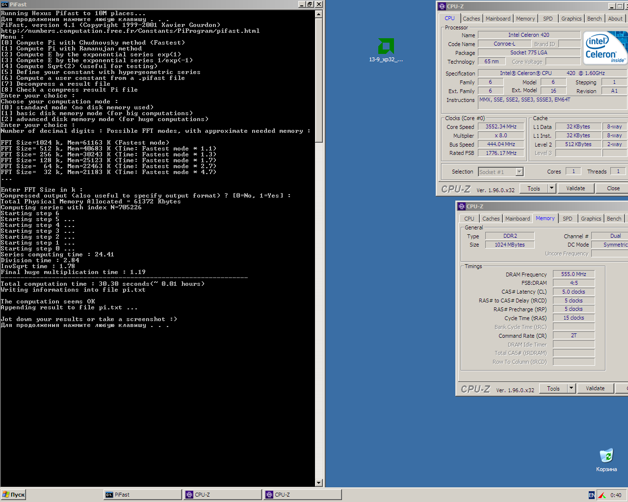Activate the first CPU-Z taskbar button
This screenshot has width=628, height=502.
[222, 495]
